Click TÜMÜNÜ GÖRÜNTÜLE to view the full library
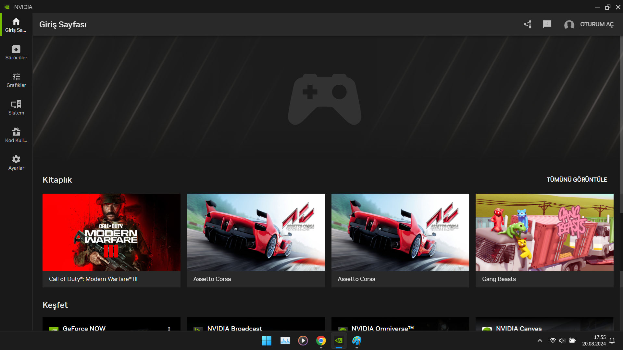This screenshot has height=350, width=623. coord(577,180)
